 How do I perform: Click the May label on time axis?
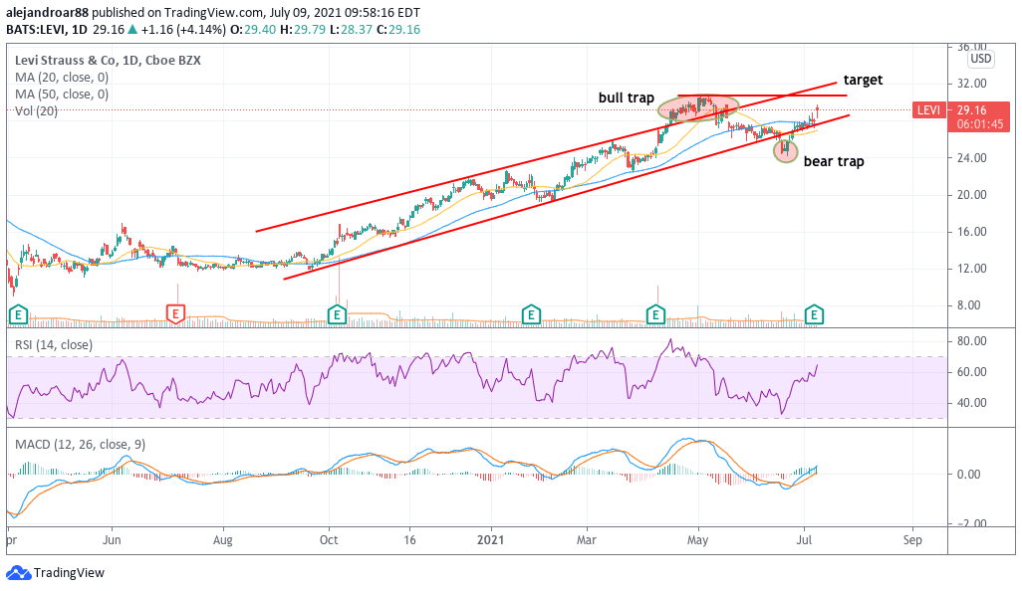[x=698, y=540]
